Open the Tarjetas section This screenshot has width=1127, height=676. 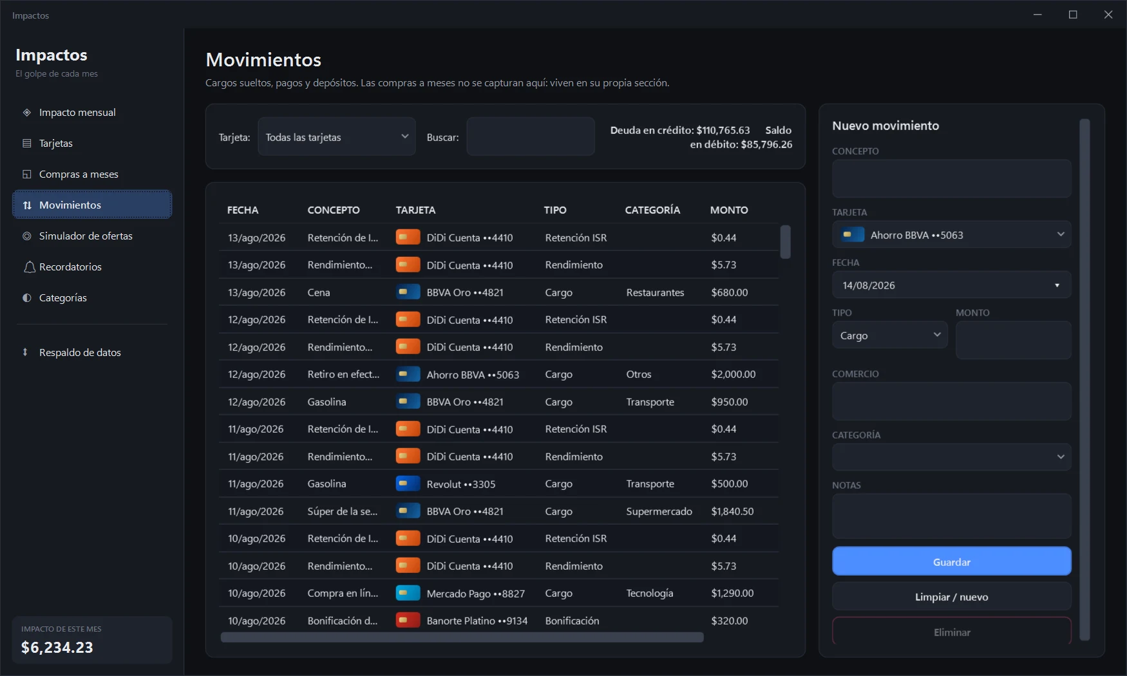92,144
